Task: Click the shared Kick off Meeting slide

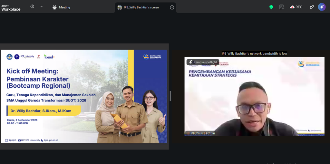Action: [x=84, y=96]
